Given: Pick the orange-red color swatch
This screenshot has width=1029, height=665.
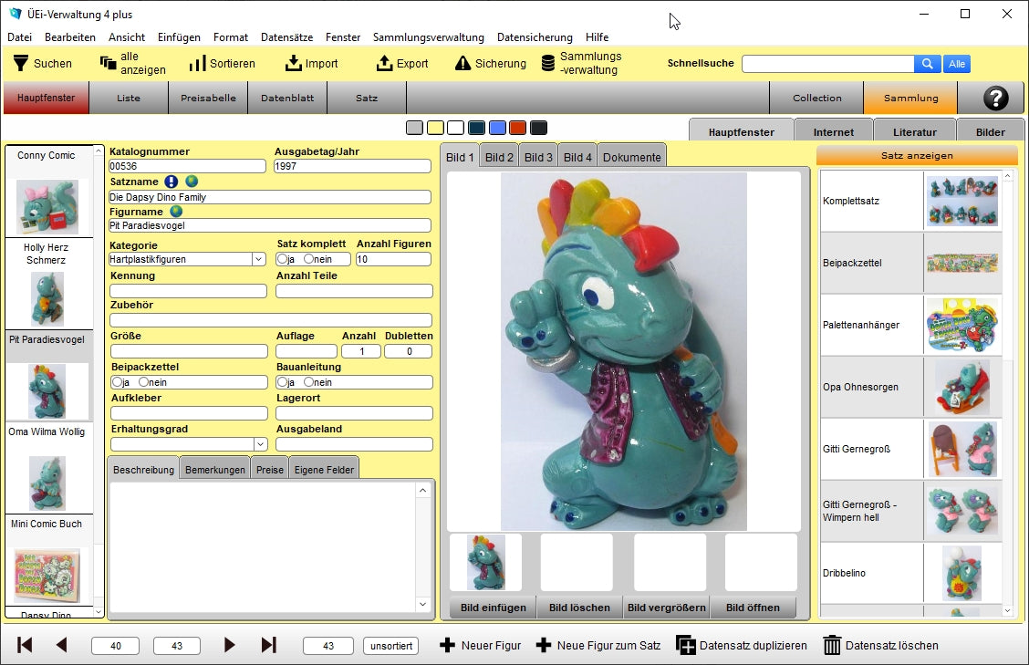Looking at the screenshot, I should pyautogui.click(x=517, y=128).
